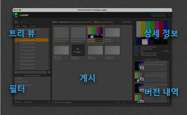Navigate forward with the right arrow
The height and width of the screenshot is (115, 187).
27,22
